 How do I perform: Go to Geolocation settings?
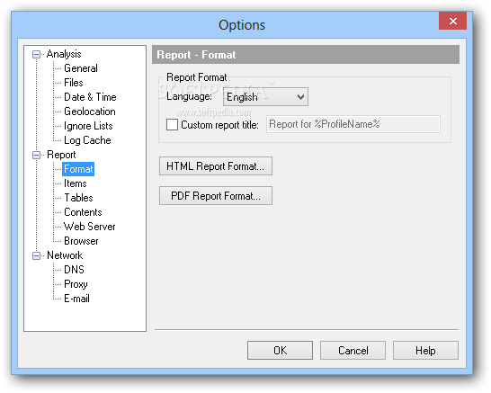[x=90, y=112]
